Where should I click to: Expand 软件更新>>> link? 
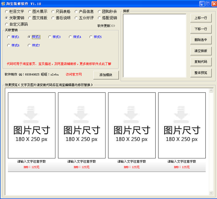tap(106, 26)
